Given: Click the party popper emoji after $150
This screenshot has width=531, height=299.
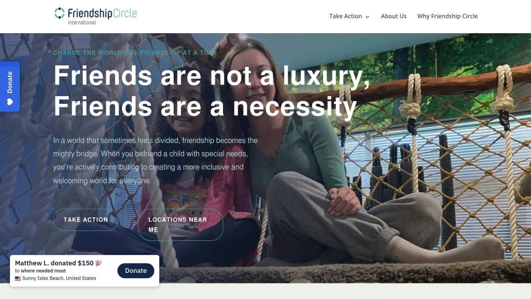Looking at the screenshot, I should 98,263.
